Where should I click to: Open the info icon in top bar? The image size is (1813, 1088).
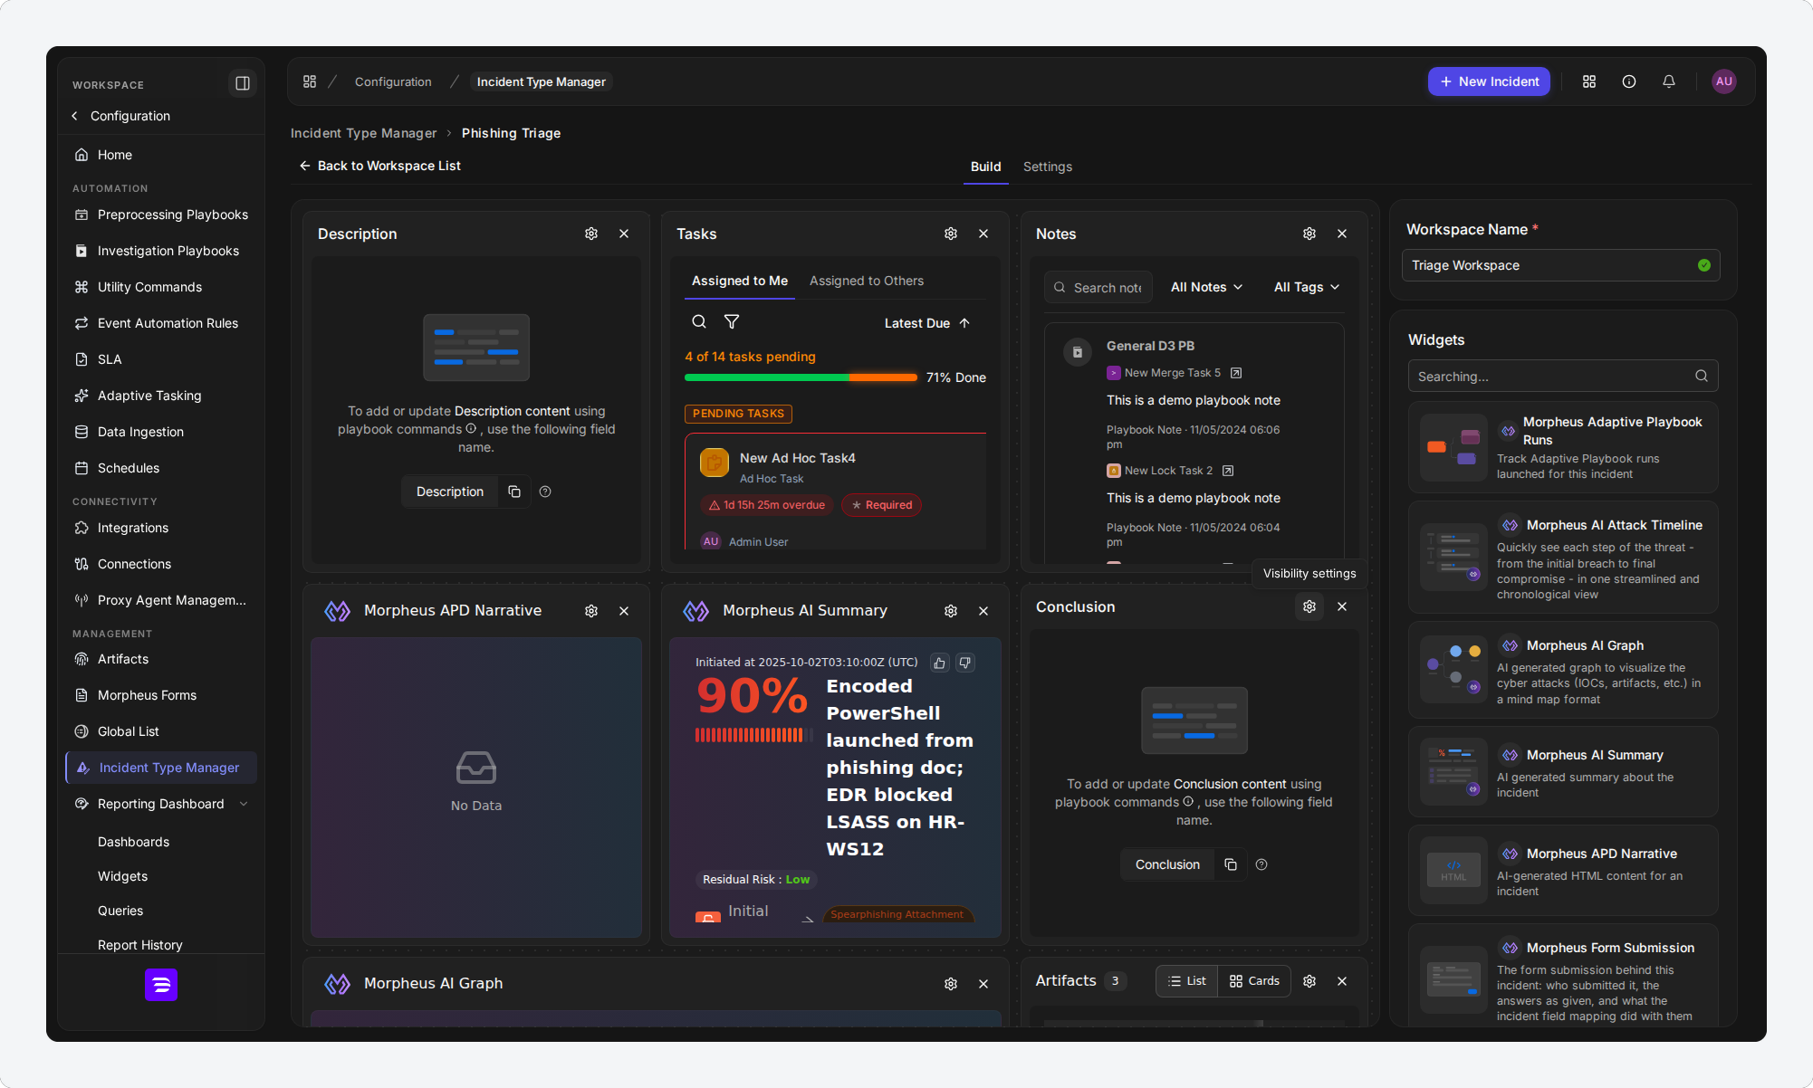(x=1629, y=81)
